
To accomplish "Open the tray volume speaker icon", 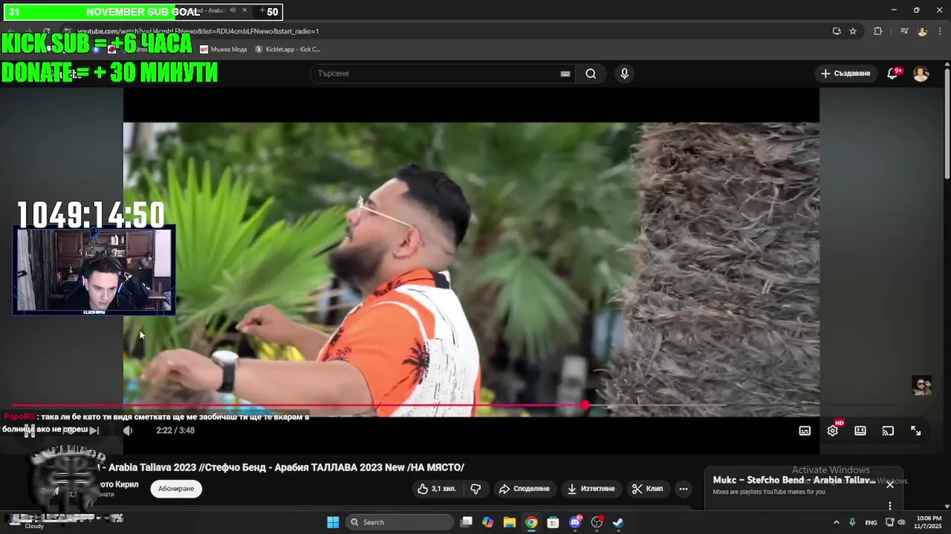I will tap(901, 522).
